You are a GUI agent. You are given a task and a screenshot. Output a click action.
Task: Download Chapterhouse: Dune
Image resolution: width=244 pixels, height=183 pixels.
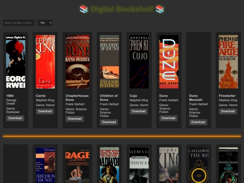pos(75,119)
